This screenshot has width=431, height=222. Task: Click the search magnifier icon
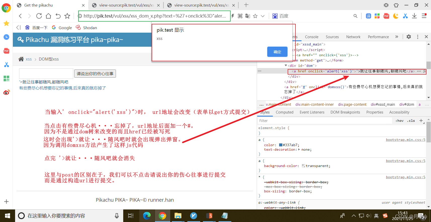click(x=355, y=16)
